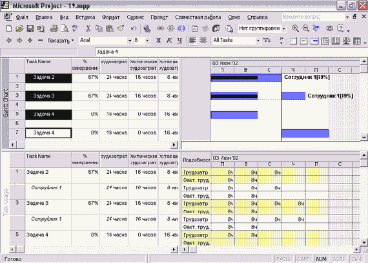The height and width of the screenshot is (263, 368).
Task: Click the Cut scissors icon
Action: pyautogui.click(x=88, y=28)
